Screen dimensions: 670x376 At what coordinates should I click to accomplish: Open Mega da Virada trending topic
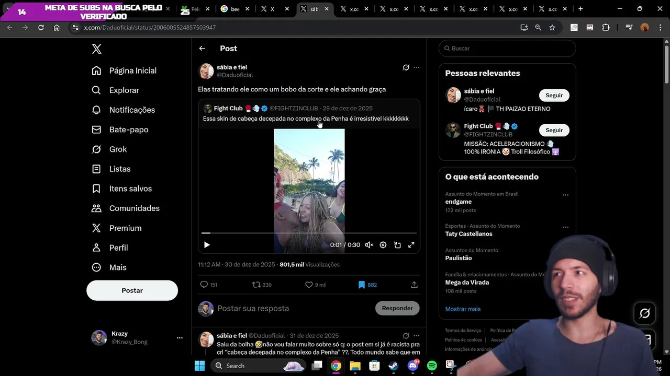467,283
